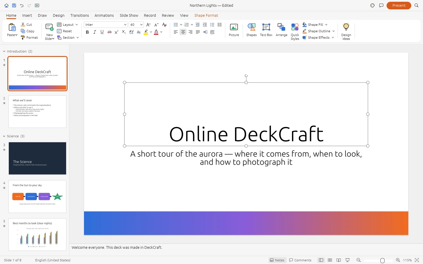423x264 pixels.
Task: Apply superscript formatting
Action: [117, 32]
